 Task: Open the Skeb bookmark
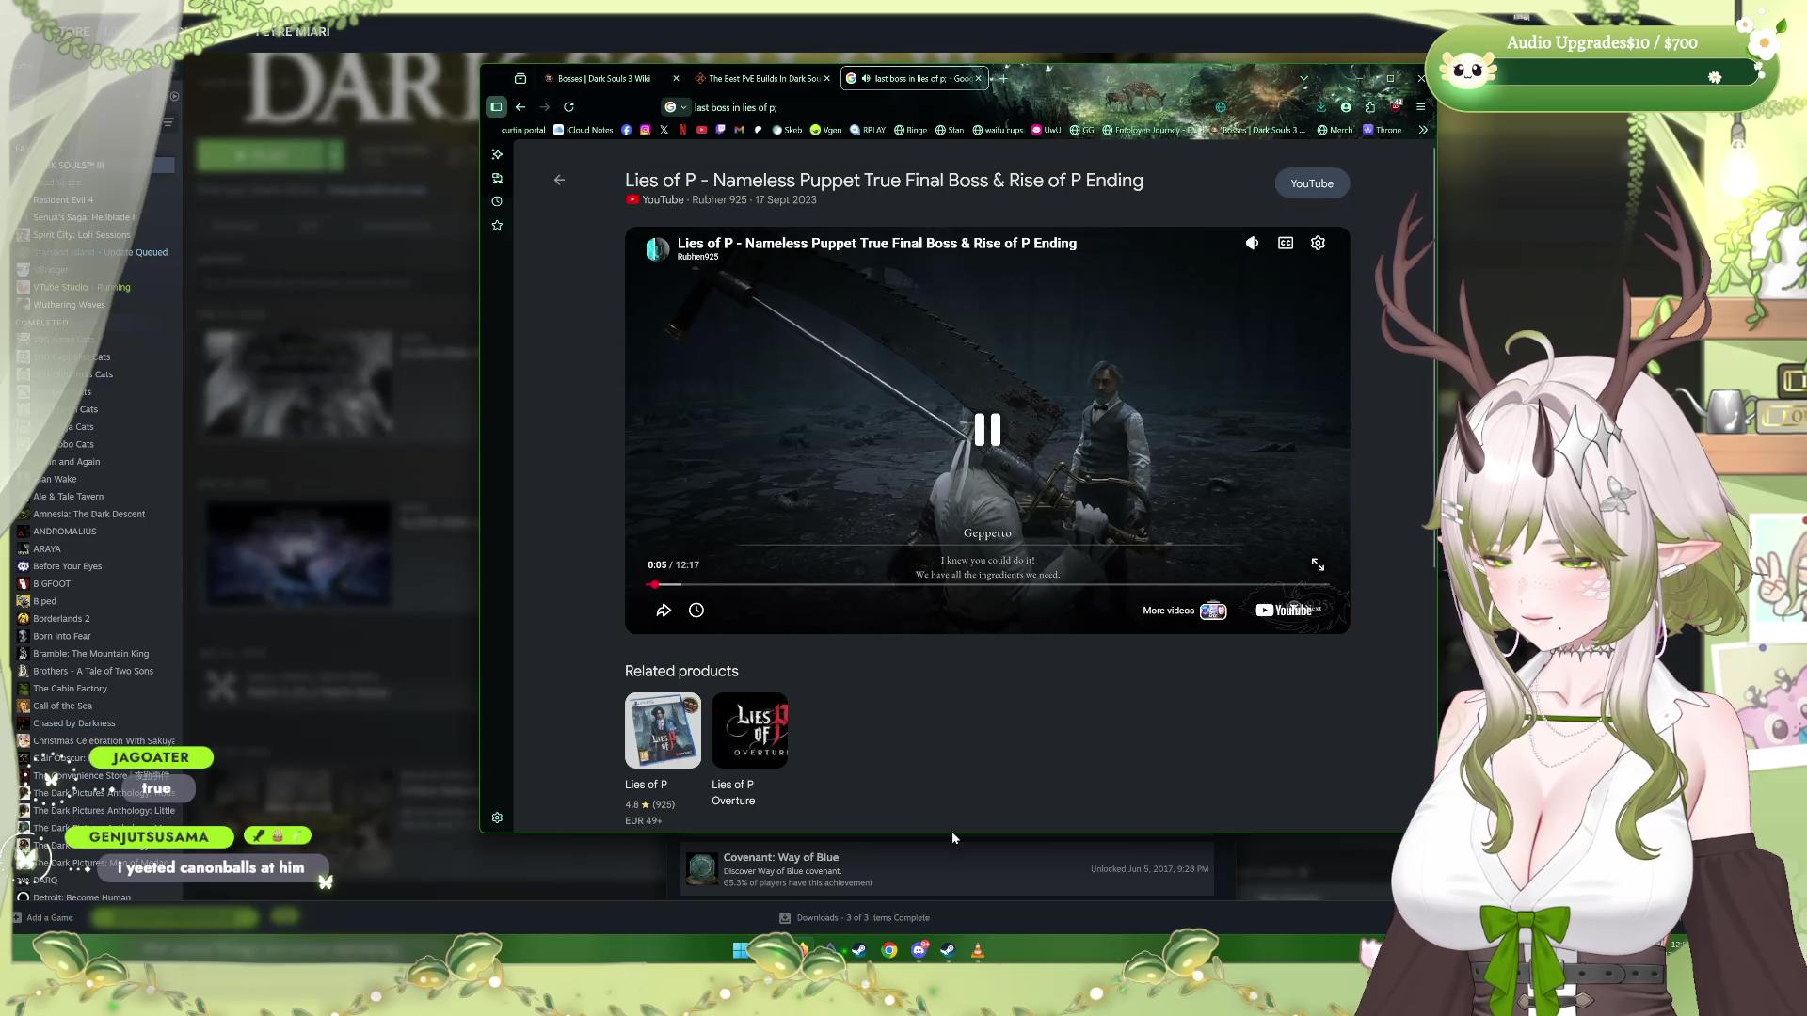[x=788, y=130]
